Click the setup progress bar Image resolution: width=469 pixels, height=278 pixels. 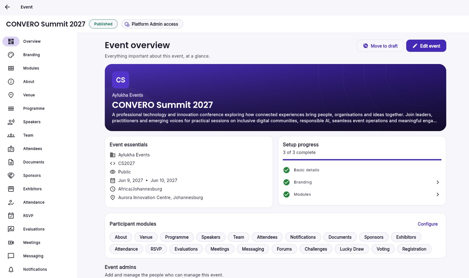click(x=362, y=160)
